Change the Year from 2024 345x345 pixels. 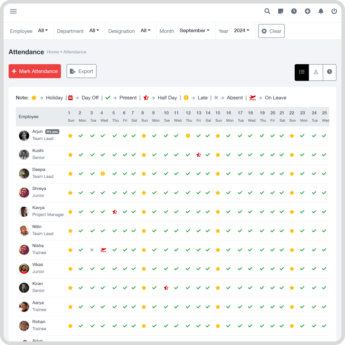pos(241,31)
